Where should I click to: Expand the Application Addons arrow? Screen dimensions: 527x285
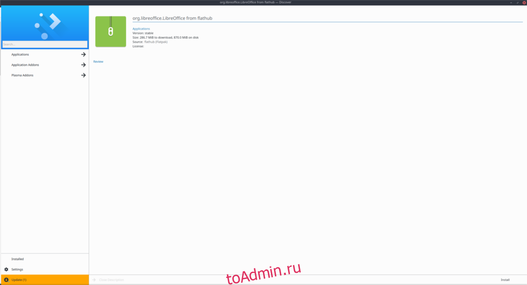[83, 65]
